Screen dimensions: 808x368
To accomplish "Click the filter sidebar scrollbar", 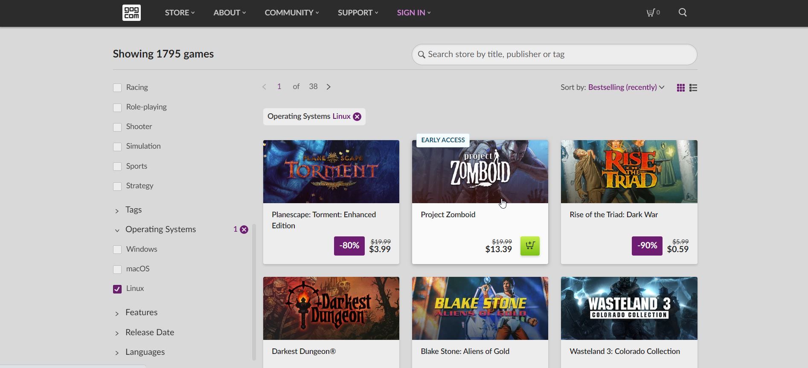I will pyautogui.click(x=254, y=292).
